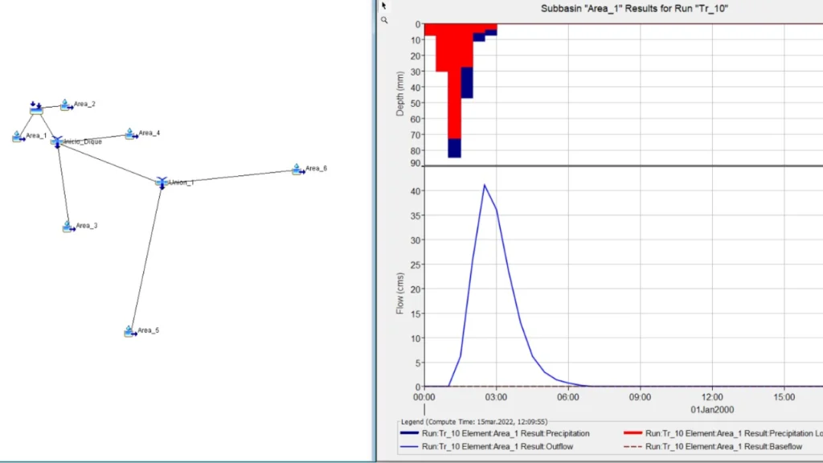Activate the magnifier zoom tool
Image resolution: width=823 pixels, height=463 pixels.
tap(384, 19)
